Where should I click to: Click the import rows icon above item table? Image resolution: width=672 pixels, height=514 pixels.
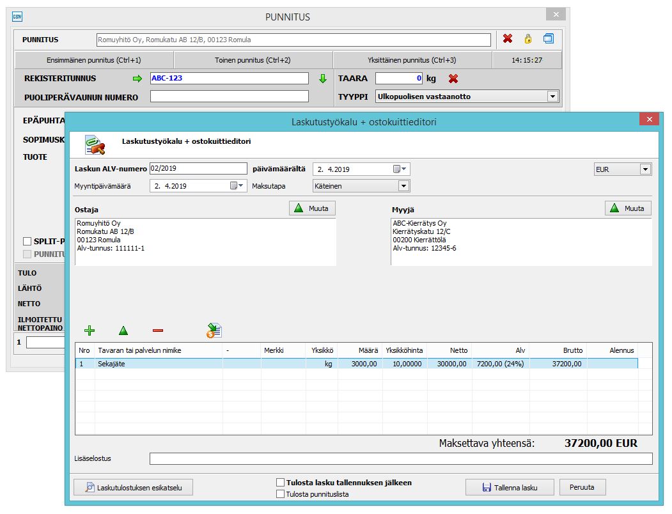pos(214,331)
